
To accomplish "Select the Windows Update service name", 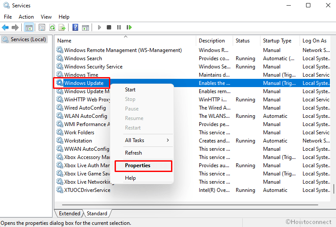I will (x=84, y=83).
